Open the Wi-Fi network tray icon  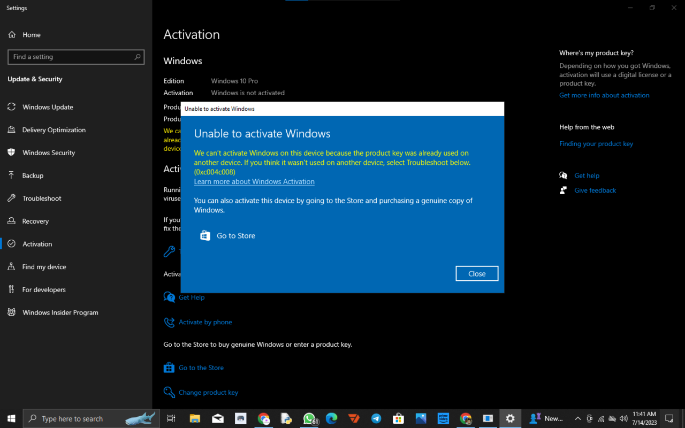click(601, 418)
